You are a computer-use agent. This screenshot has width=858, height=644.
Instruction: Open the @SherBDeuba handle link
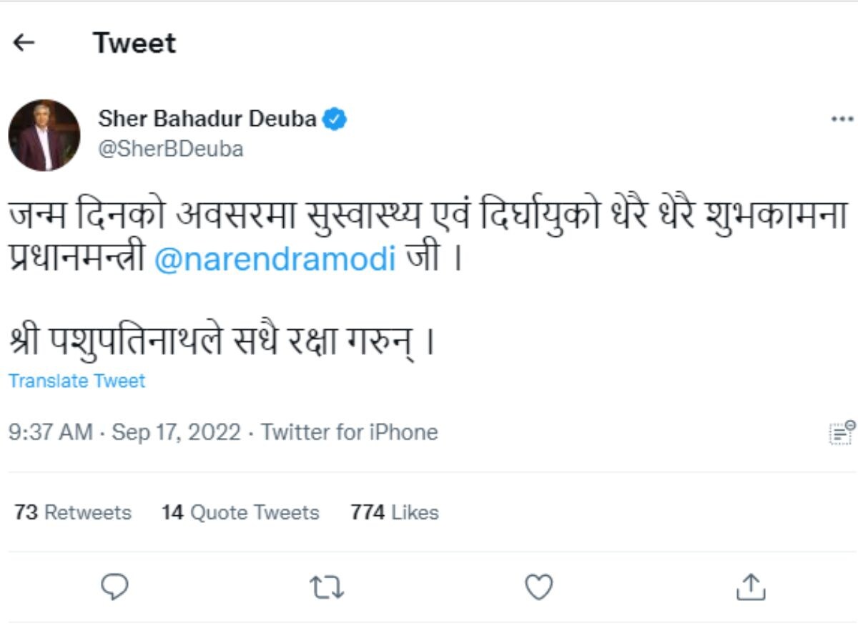[170, 149]
